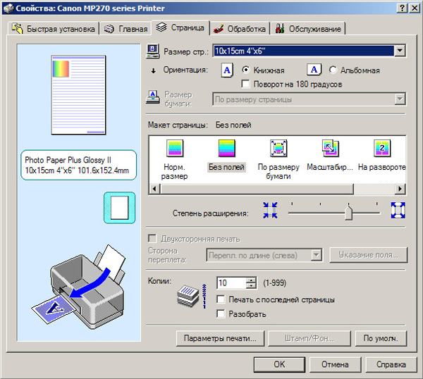
Task: Click the borderless paper thumbnail in cyan box
Action: [120, 208]
